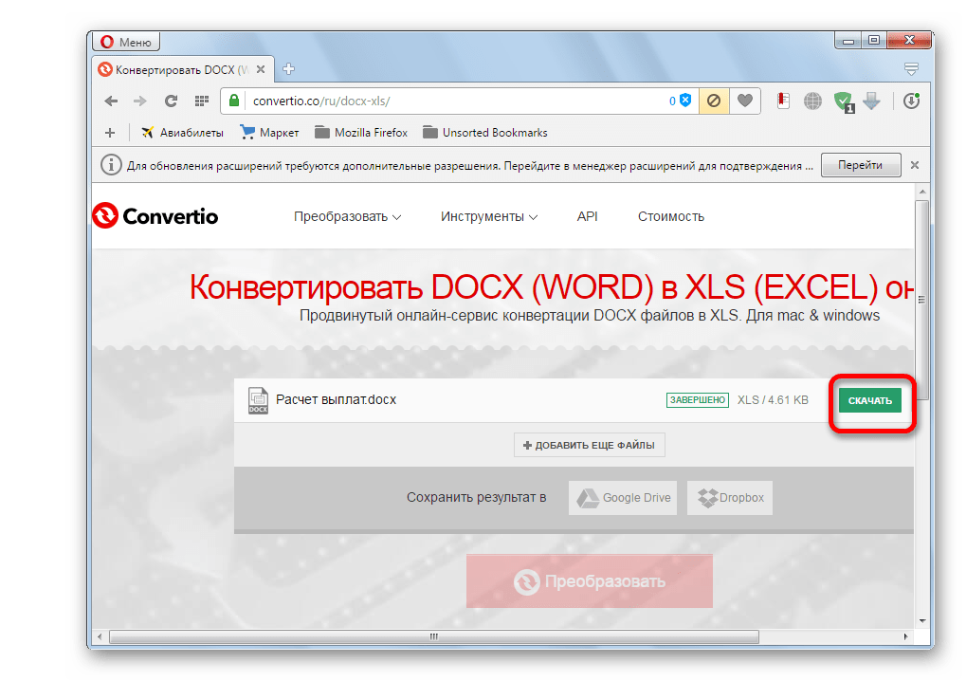Click the scroll down arrow
Image resolution: width=966 pixels, height=681 pixels.
[922, 620]
